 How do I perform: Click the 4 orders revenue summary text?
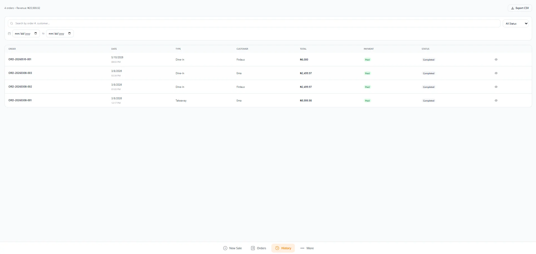tap(22, 8)
